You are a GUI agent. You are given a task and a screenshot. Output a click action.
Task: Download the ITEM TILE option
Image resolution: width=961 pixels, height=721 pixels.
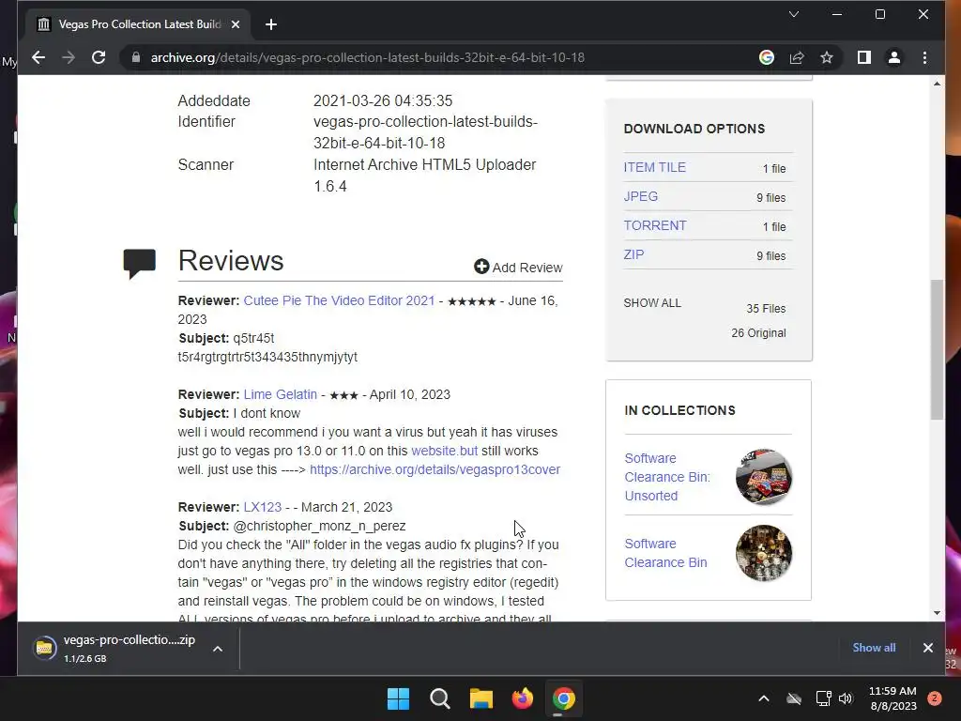click(x=654, y=167)
